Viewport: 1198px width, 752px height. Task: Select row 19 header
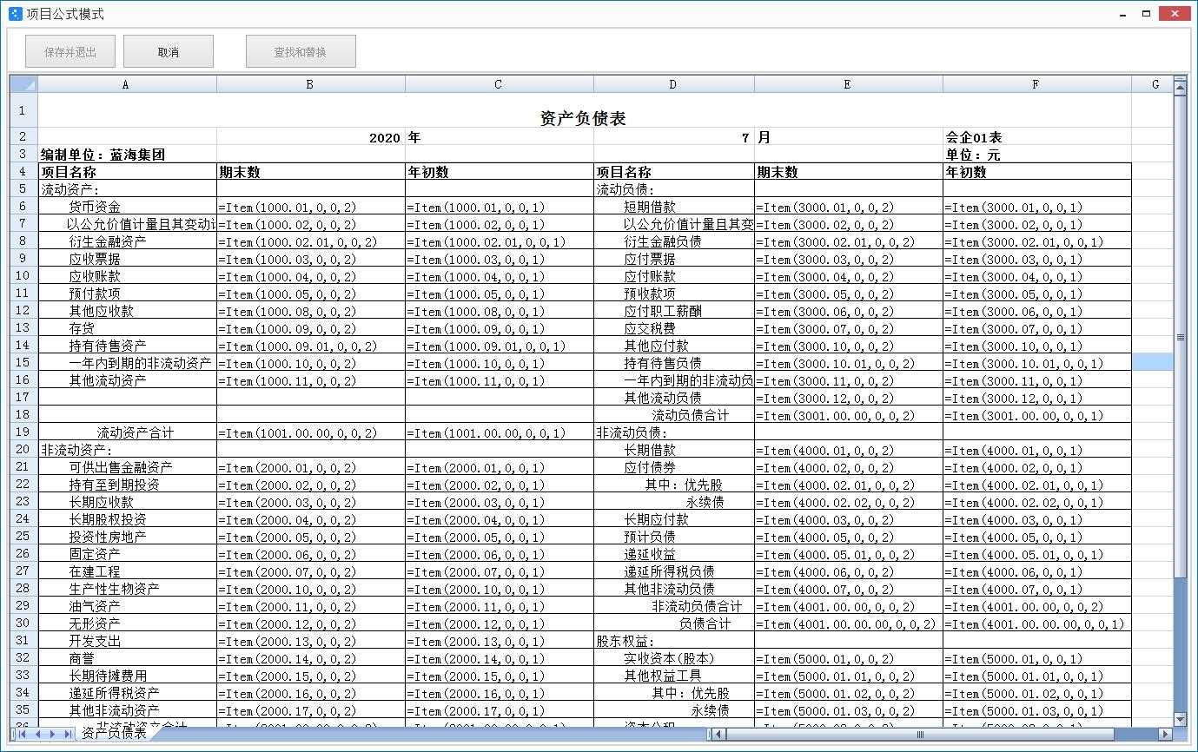pos(23,432)
